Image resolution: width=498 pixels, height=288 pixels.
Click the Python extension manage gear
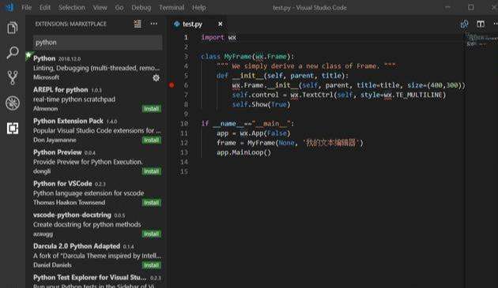click(156, 77)
